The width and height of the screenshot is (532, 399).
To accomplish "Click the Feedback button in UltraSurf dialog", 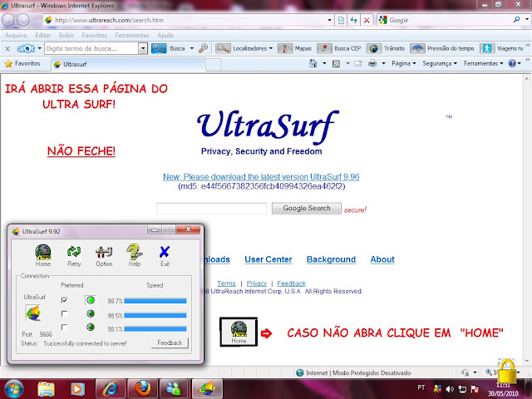I will (170, 343).
